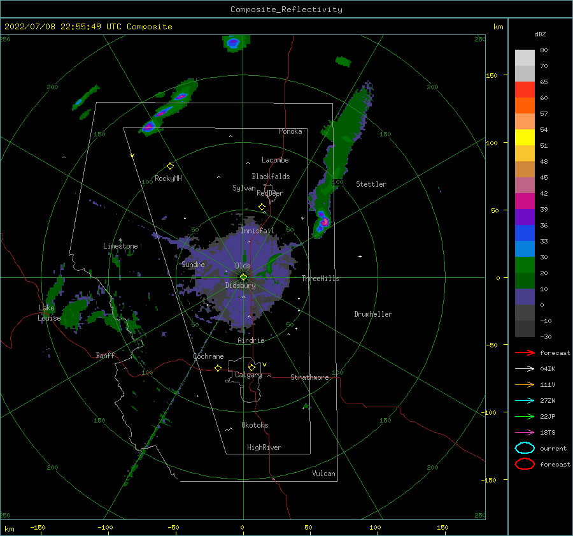Image resolution: width=573 pixels, height=536 pixels.
Task: Click the yellow diamond marker below RedDeer
Action: [262, 207]
